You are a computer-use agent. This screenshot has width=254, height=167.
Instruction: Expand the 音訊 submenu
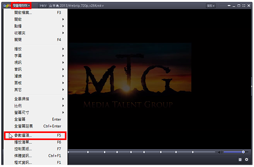(35, 69)
